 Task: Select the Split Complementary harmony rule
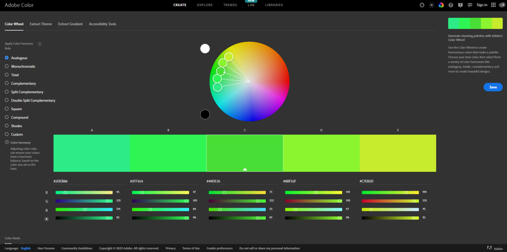(6, 92)
